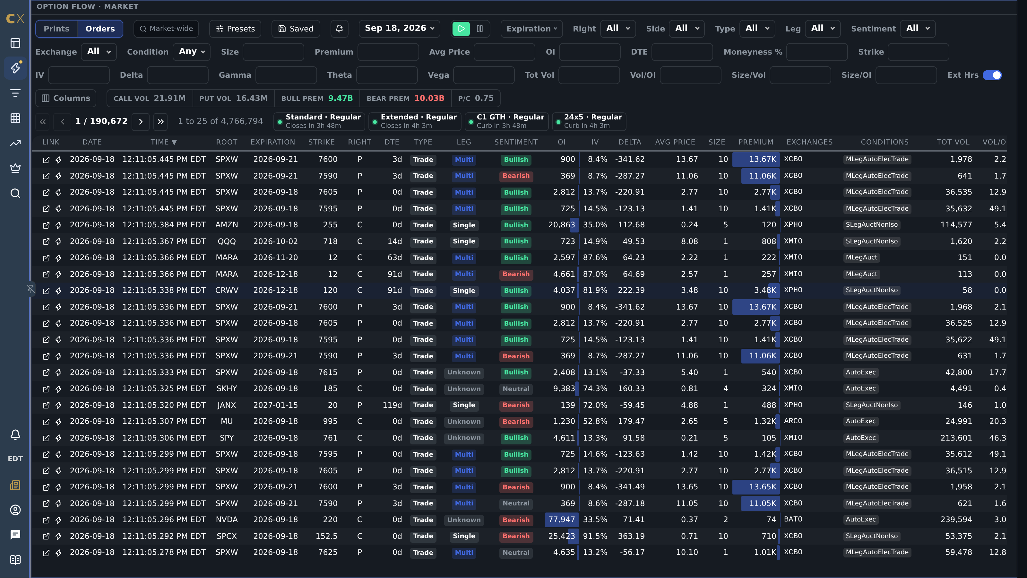Open the dashboard layout icon in sidebar
This screenshot has width=1027, height=578.
(x=15, y=43)
